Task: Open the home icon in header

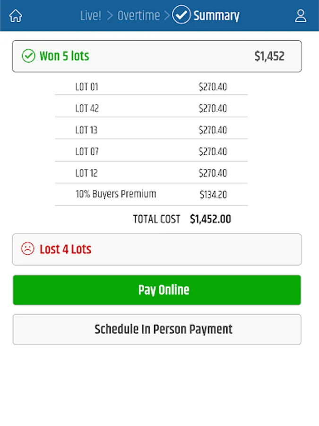Action: (16, 16)
